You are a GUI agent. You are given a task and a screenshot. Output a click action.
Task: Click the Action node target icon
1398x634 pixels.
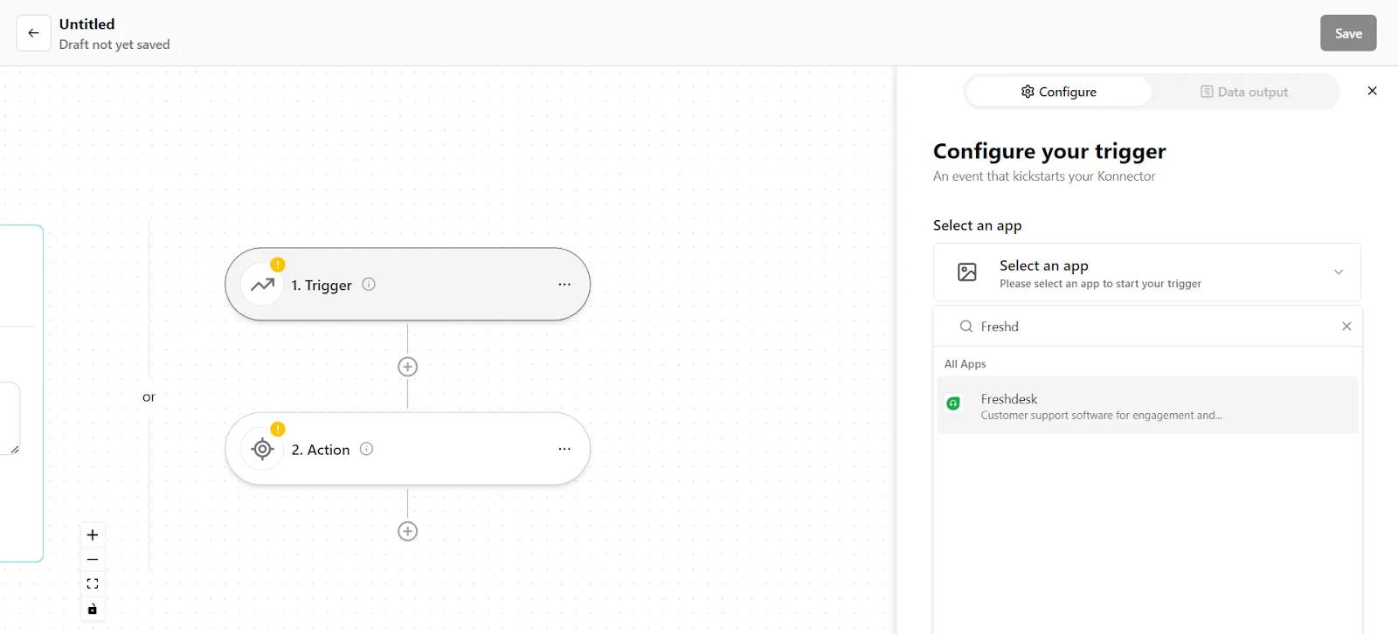pyautogui.click(x=262, y=449)
